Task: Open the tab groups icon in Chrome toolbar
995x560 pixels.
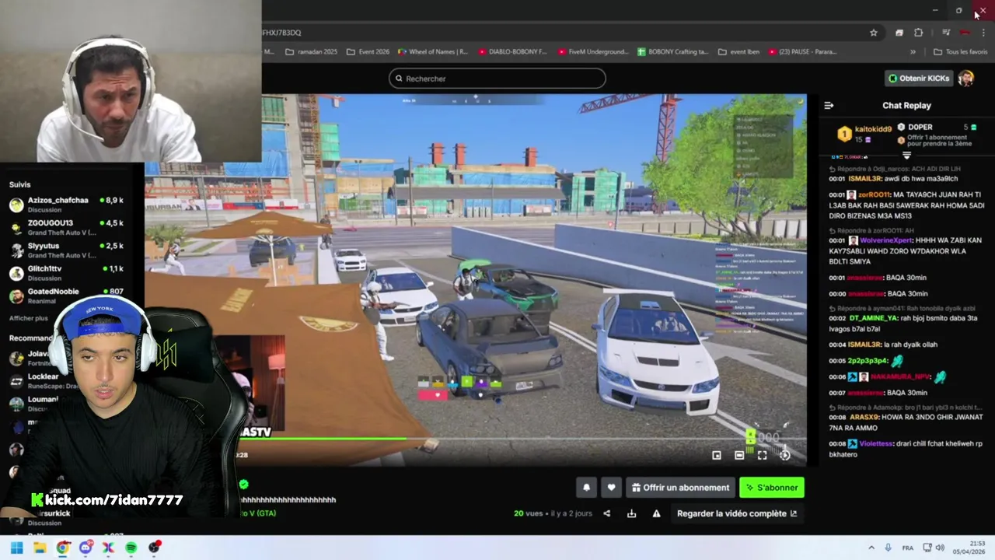Action: pyautogui.click(x=899, y=33)
